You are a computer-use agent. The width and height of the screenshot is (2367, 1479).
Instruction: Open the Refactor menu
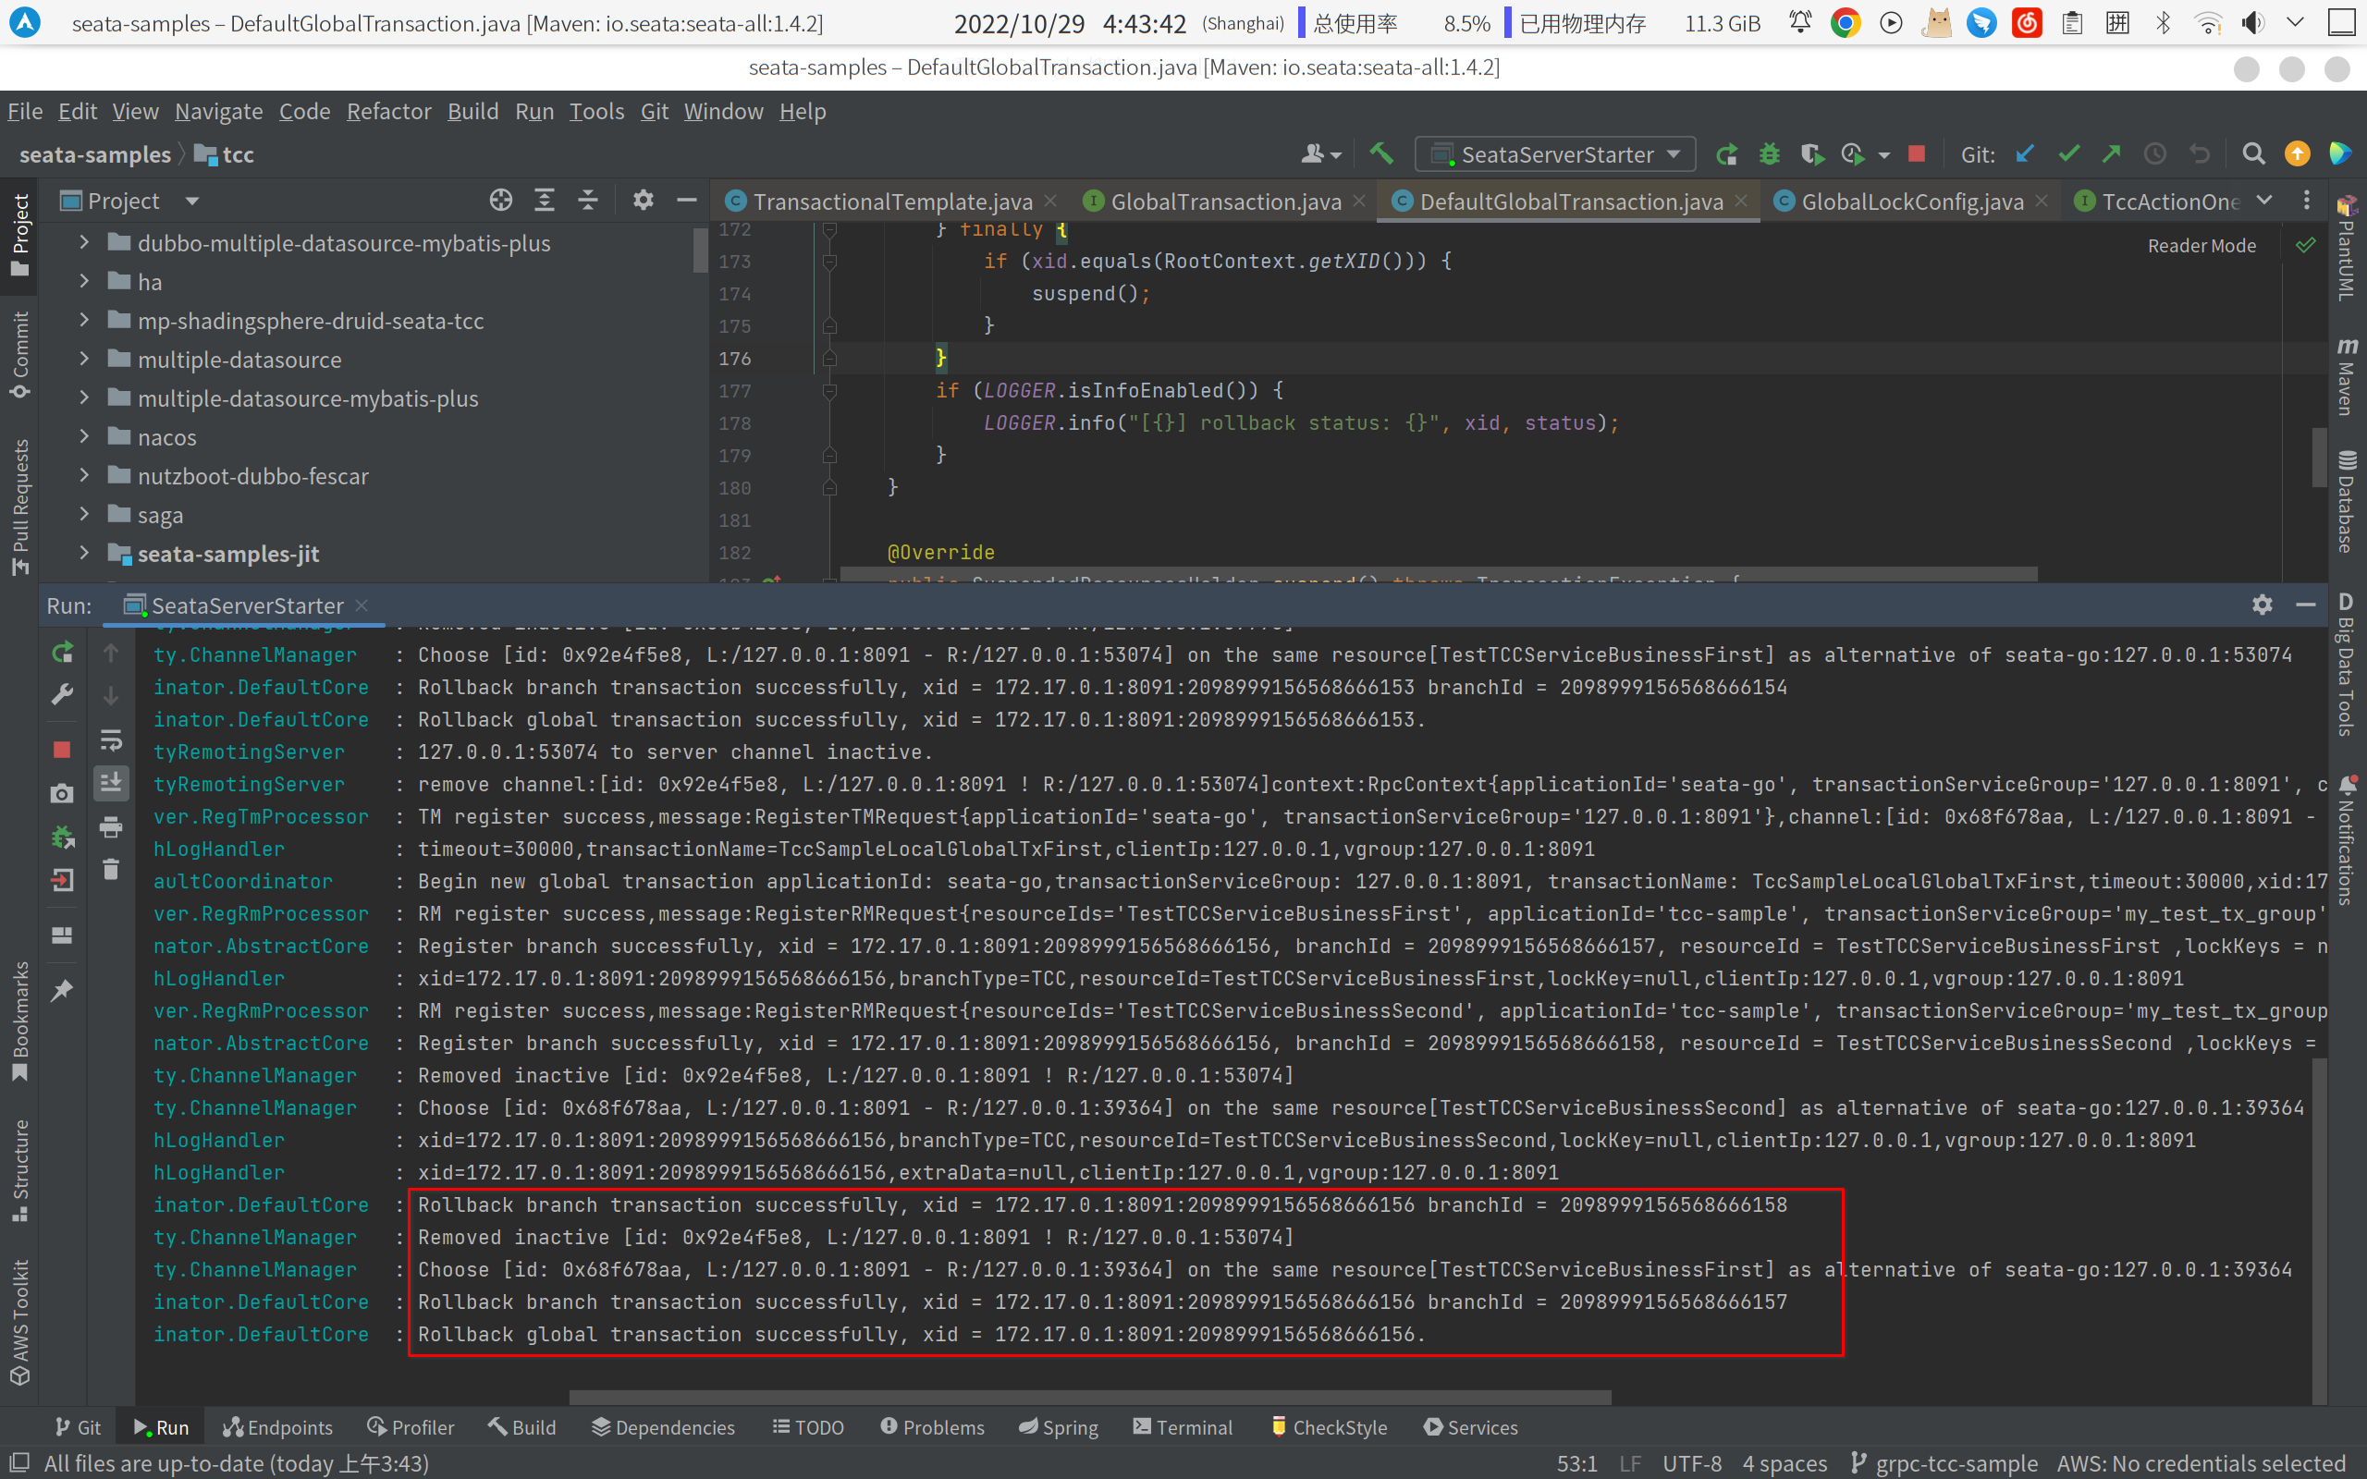pos(388,112)
